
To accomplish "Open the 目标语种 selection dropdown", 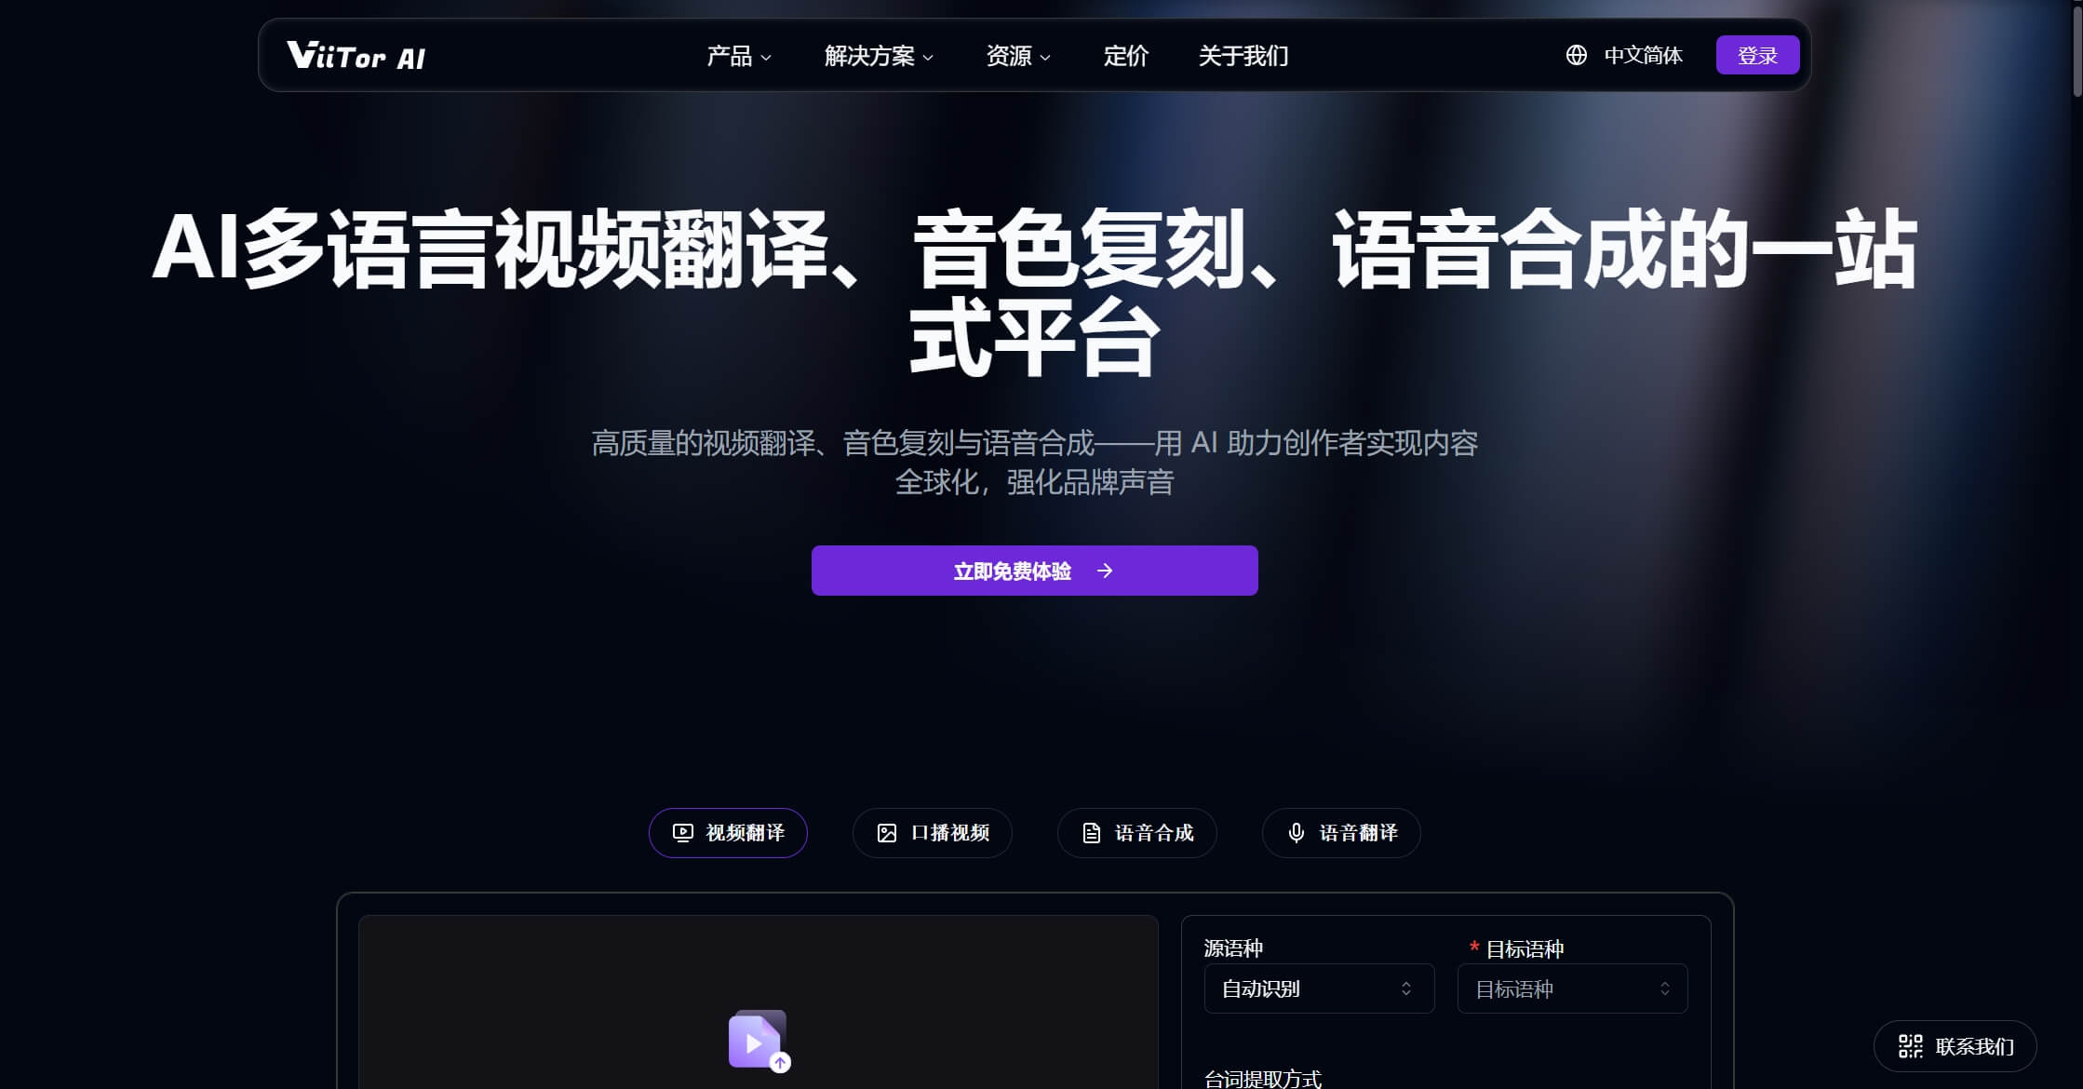I will [x=1571, y=988].
